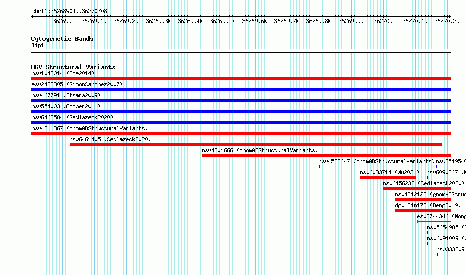The image size is (466, 275).
Task: Click the 36269k ruler tick label
Action: point(62,21)
